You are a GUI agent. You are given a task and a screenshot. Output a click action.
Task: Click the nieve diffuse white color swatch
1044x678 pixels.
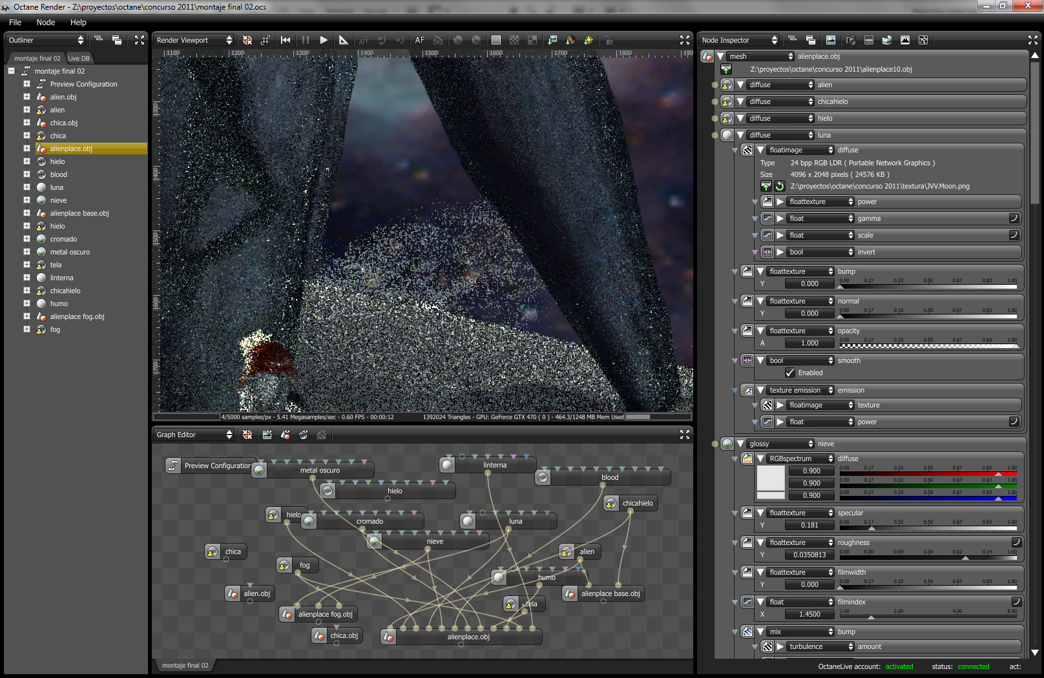tap(770, 478)
